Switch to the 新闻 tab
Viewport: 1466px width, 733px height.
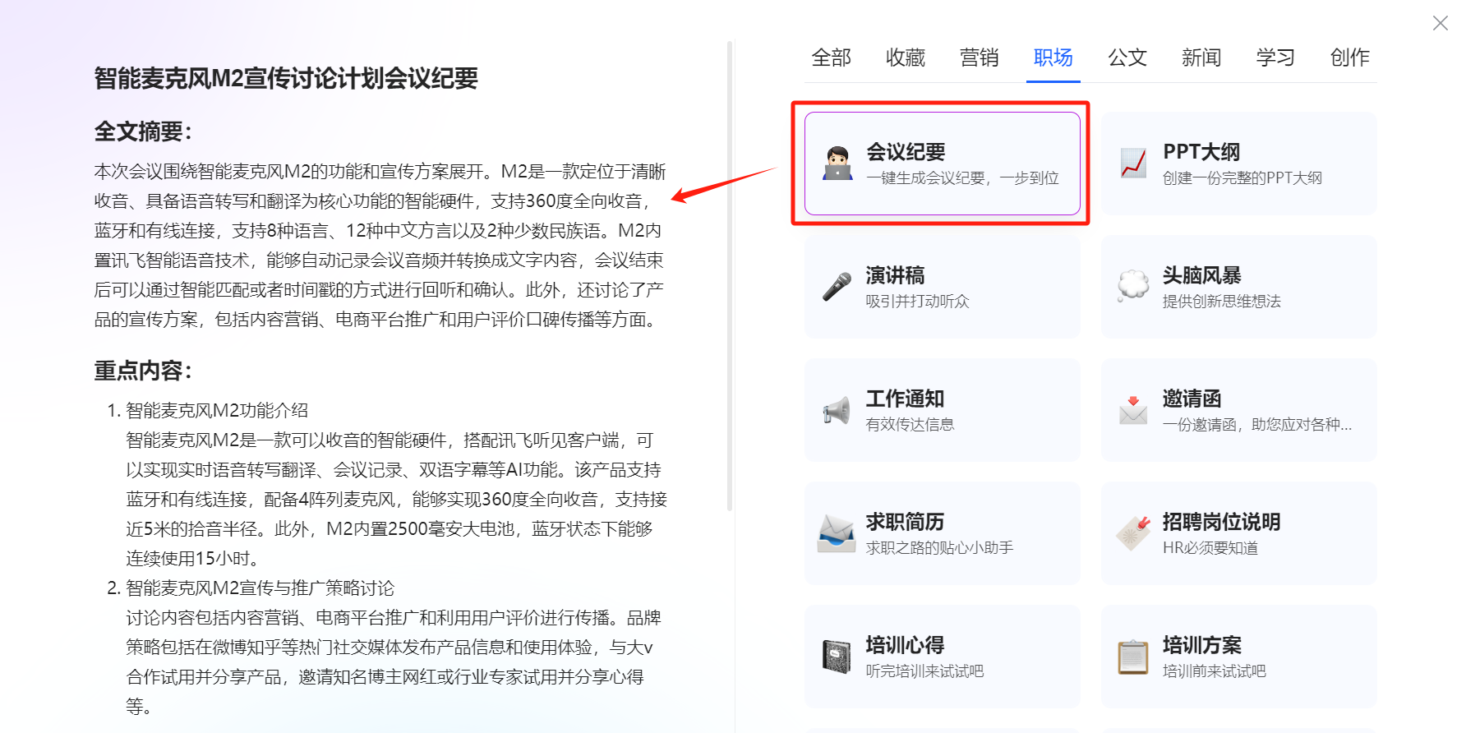point(1201,58)
